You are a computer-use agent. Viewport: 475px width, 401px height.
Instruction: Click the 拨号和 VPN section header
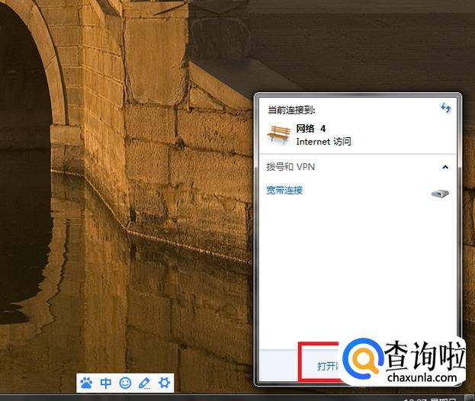click(290, 167)
